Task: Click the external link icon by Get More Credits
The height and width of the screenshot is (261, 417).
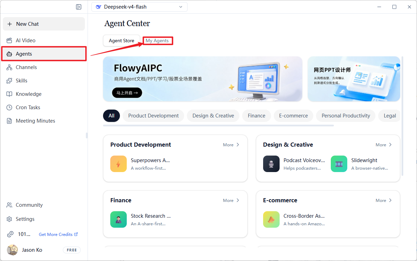Action: point(76,234)
